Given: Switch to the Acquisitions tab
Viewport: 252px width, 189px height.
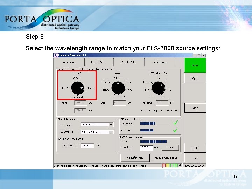Looking at the screenshot, I should pyautogui.click(x=160, y=62).
